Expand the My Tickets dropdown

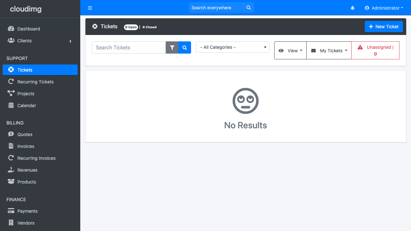329,50
